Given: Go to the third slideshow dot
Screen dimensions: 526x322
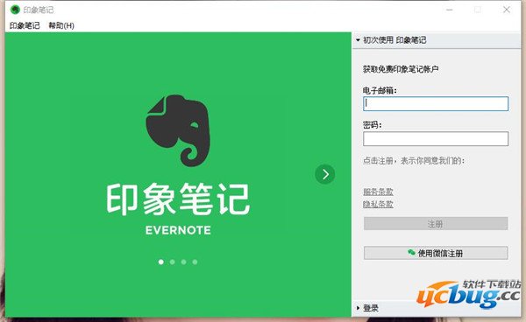Looking at the screenshot, I should tap(183, 262).
